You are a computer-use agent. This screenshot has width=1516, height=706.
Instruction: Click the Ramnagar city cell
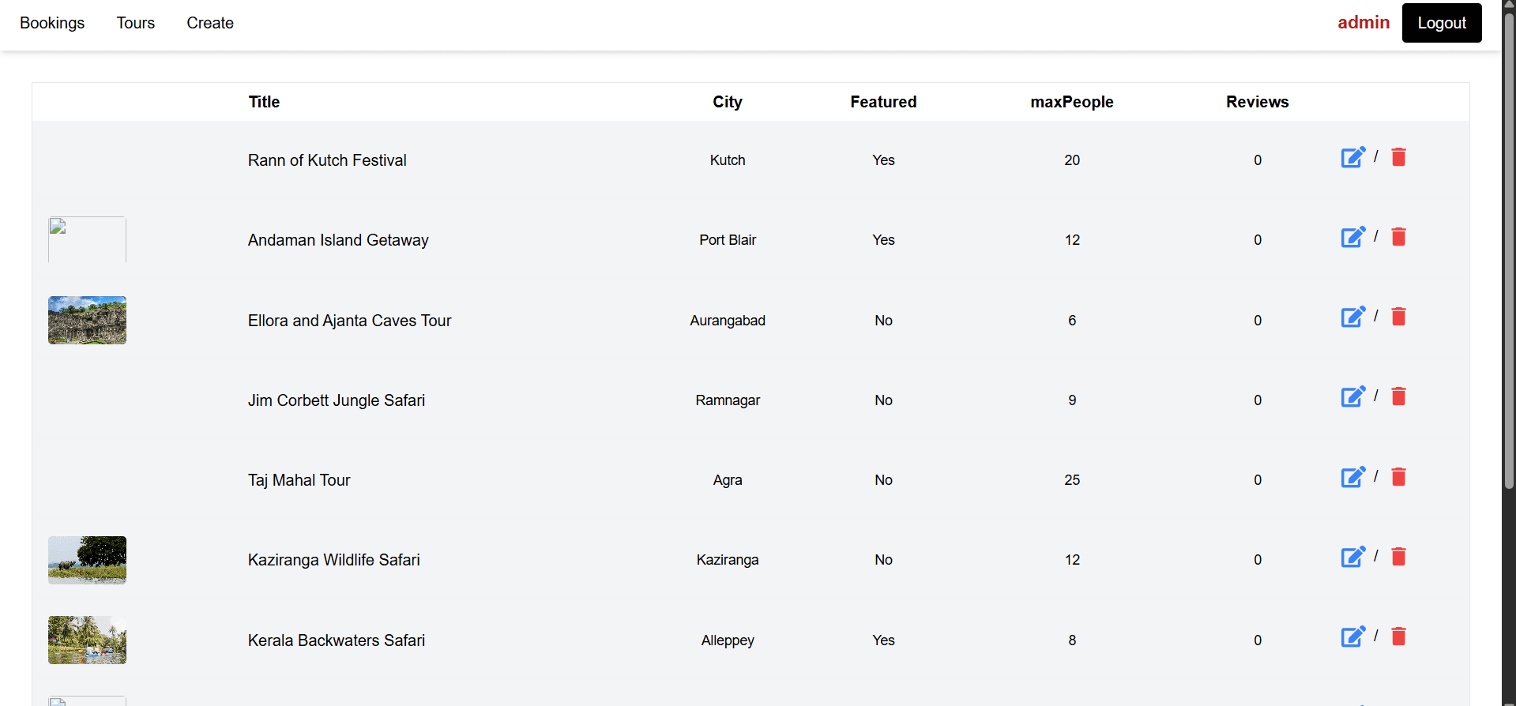[x=728, y=400]
